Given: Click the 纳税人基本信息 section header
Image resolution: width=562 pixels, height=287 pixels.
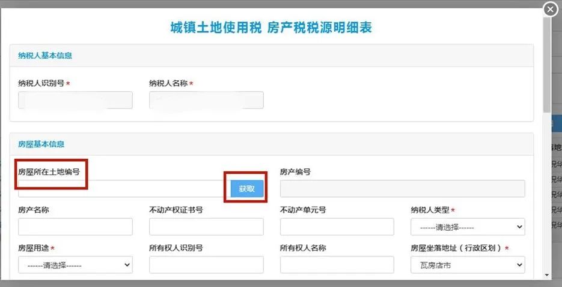Looking at the screenshot, I should pyautogui.click(x=271, y=55).
